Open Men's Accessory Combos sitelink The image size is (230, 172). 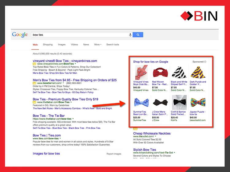tap(67, 108)
